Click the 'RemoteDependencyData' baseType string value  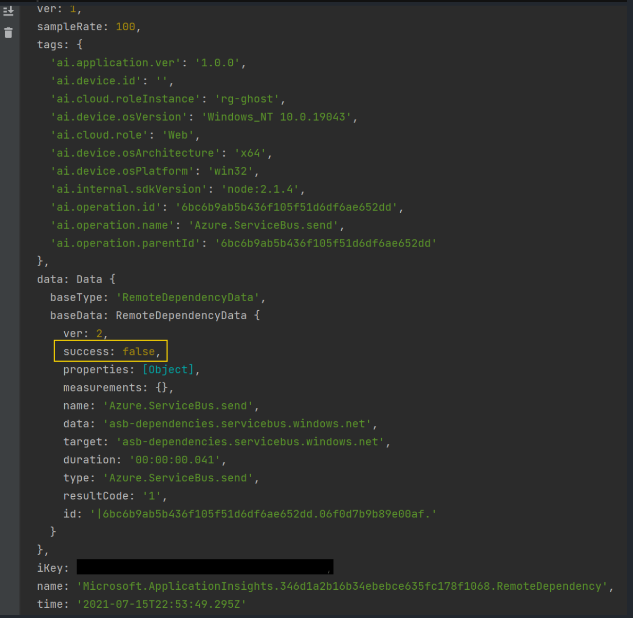pos(188,297)
